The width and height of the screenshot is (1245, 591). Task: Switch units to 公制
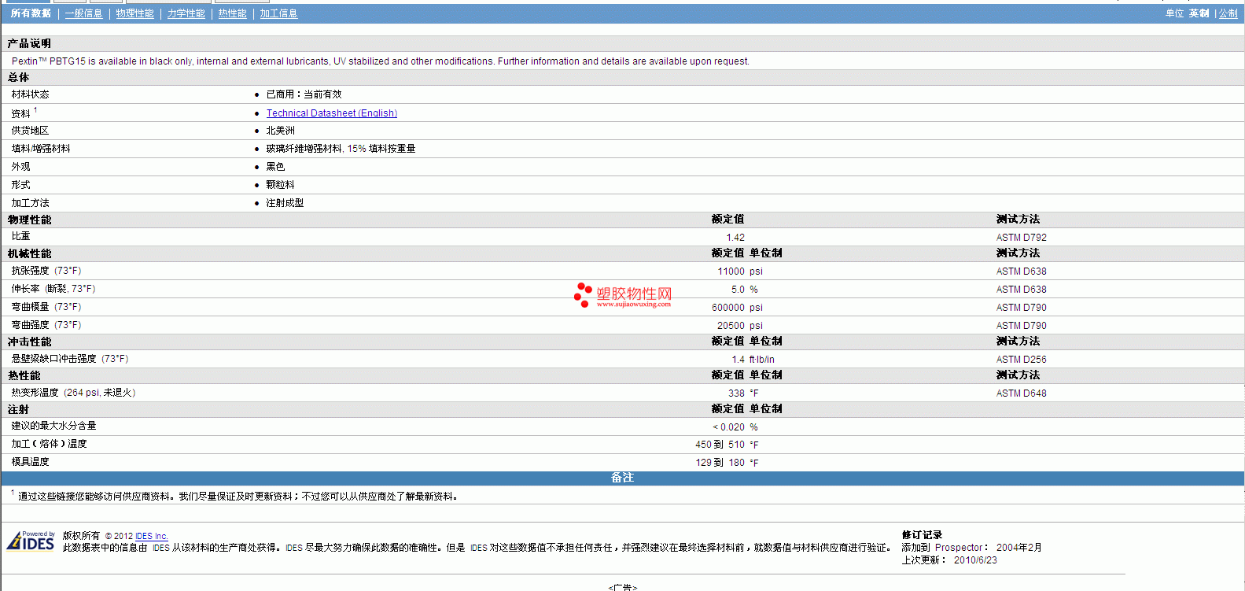(1228, 13)
